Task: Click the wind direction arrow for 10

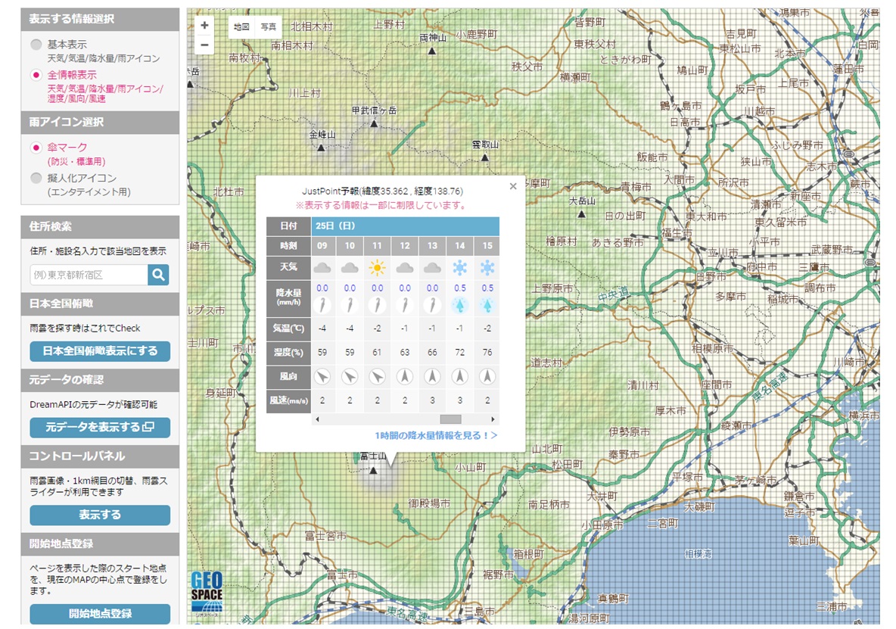Action: 350,376
